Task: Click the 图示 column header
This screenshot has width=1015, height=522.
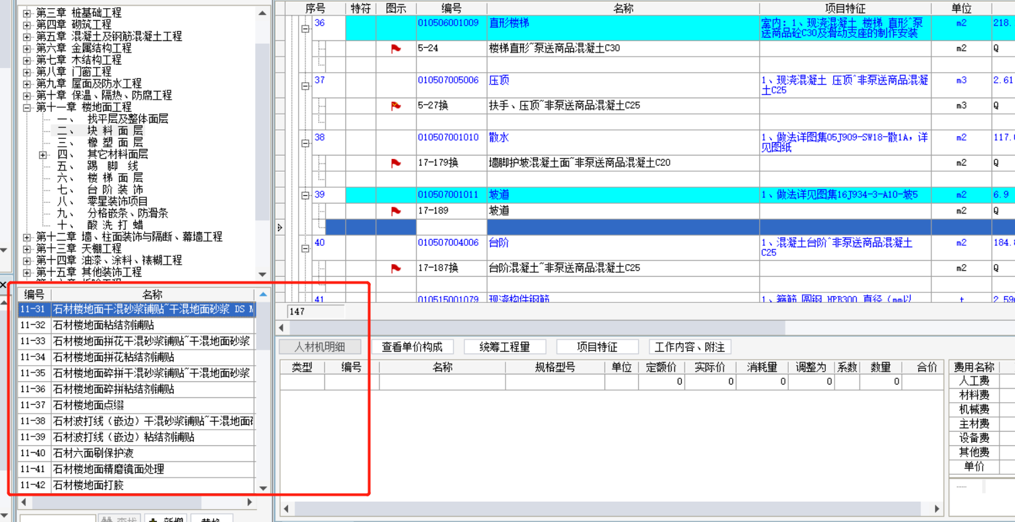Action: (396, 9)
